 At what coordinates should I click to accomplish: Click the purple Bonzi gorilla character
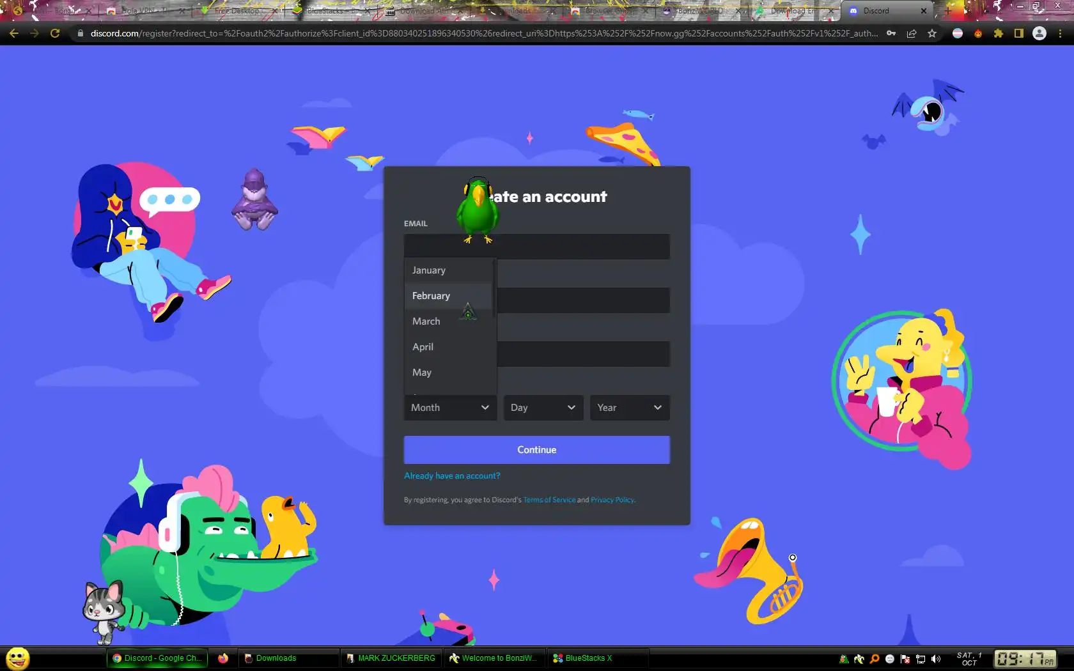[254, 199]
